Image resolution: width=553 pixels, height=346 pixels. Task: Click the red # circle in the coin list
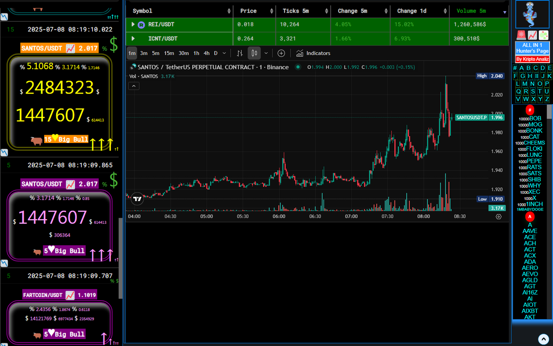click(530, 110)
